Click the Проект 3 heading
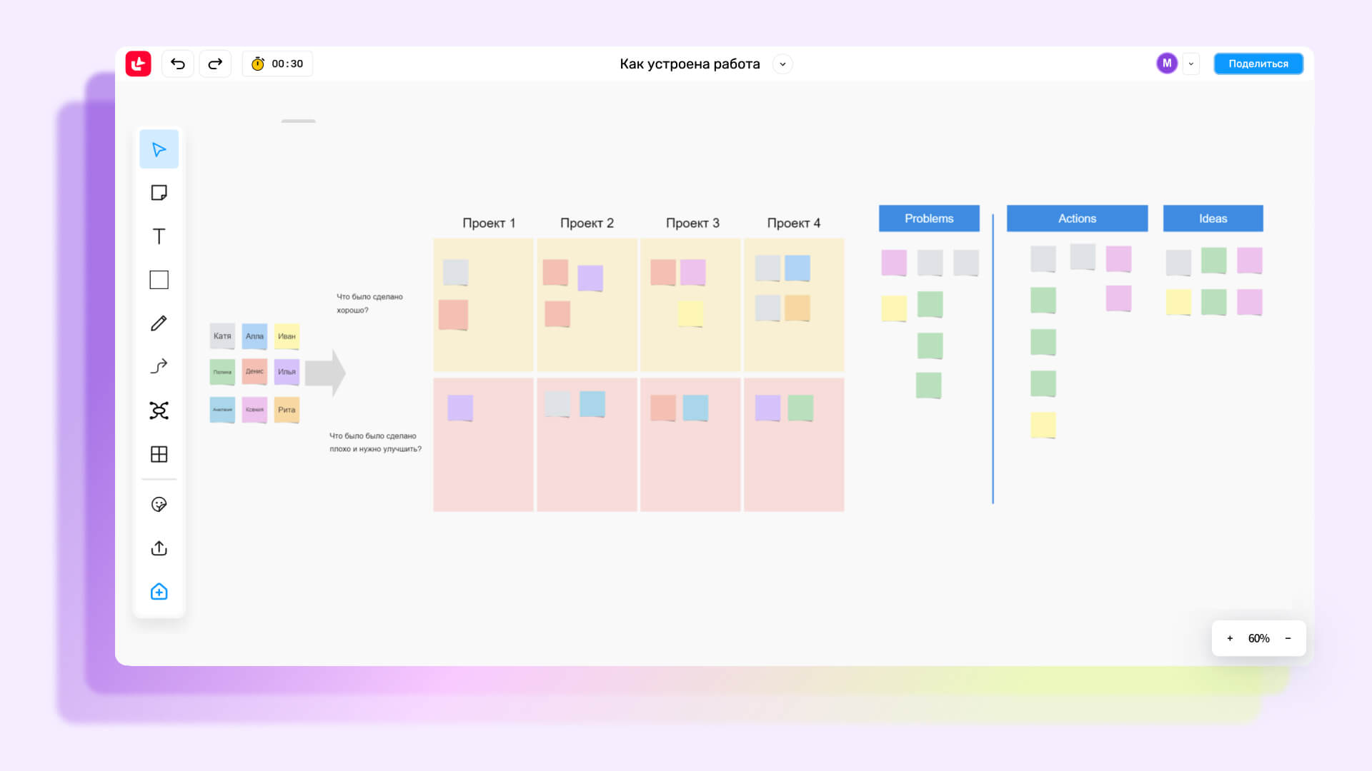 click(692, 223)
